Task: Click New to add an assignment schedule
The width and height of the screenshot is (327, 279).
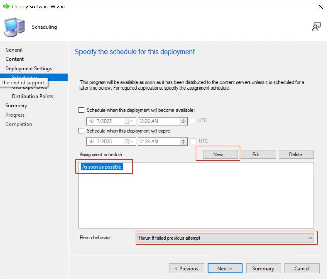Action: 220,154
